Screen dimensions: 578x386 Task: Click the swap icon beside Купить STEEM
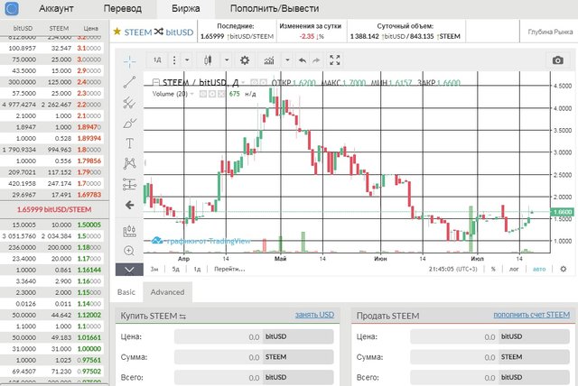(x=182, y=317)
